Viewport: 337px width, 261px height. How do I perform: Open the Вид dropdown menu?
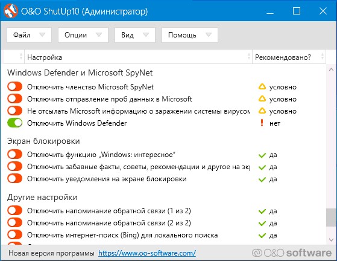click(x=135, y=35)
